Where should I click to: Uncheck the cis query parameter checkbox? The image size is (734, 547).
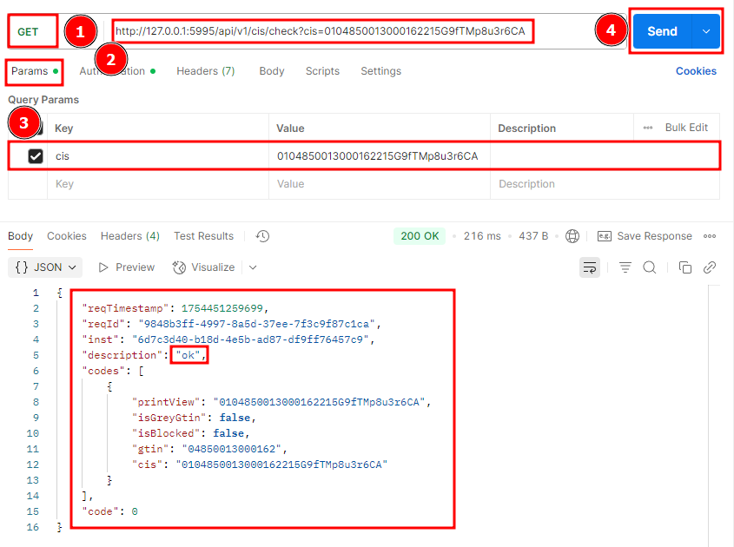click(36, 156)
